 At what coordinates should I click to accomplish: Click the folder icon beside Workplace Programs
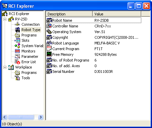(17, 73)
